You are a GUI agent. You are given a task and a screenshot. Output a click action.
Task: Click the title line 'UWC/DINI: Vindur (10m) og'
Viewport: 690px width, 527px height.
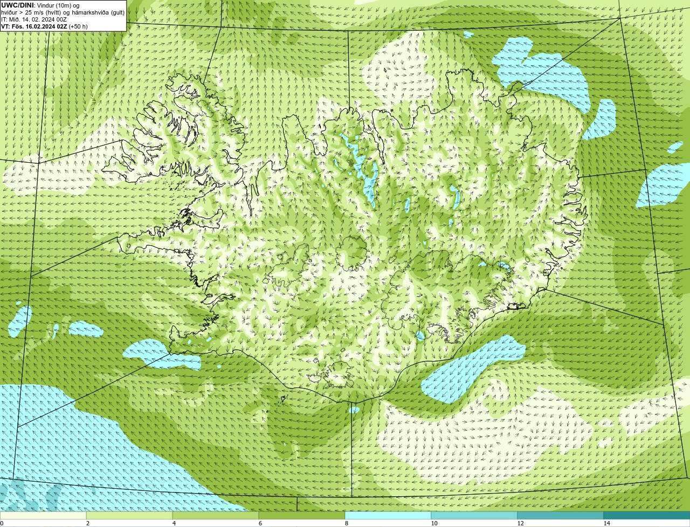[x=40, y=5]
